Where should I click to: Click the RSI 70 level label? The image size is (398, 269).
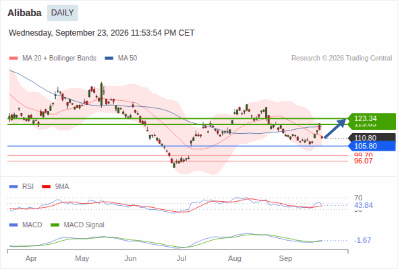[x=358, y=198]
